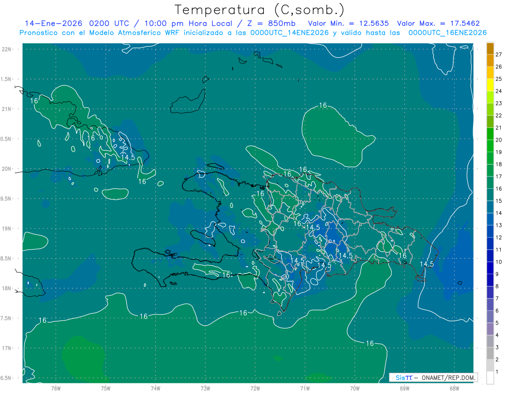The height and width of the screenshot is (394, 510).
Task: Click the "76W" longitude axis label
Action: (56, 388)
